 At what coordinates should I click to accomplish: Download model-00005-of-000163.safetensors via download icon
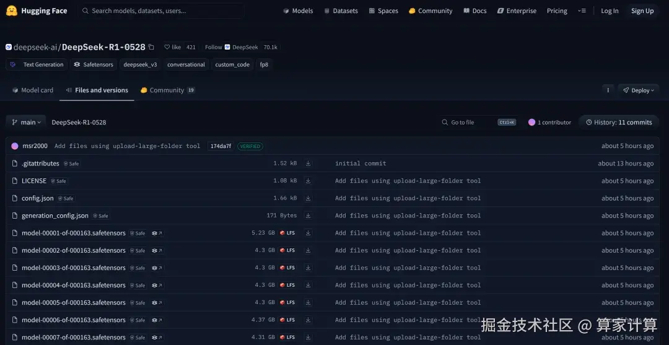(308, 302)
